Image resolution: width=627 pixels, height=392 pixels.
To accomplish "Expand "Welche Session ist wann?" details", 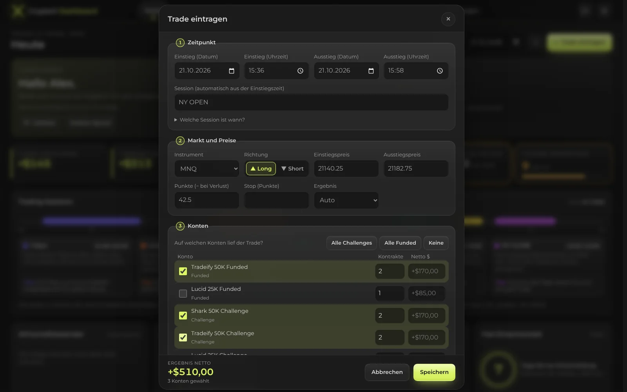I will [x=210, y=120].
